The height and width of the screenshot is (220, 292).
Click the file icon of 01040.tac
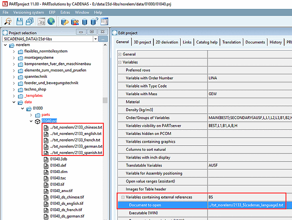pos(46,178)
